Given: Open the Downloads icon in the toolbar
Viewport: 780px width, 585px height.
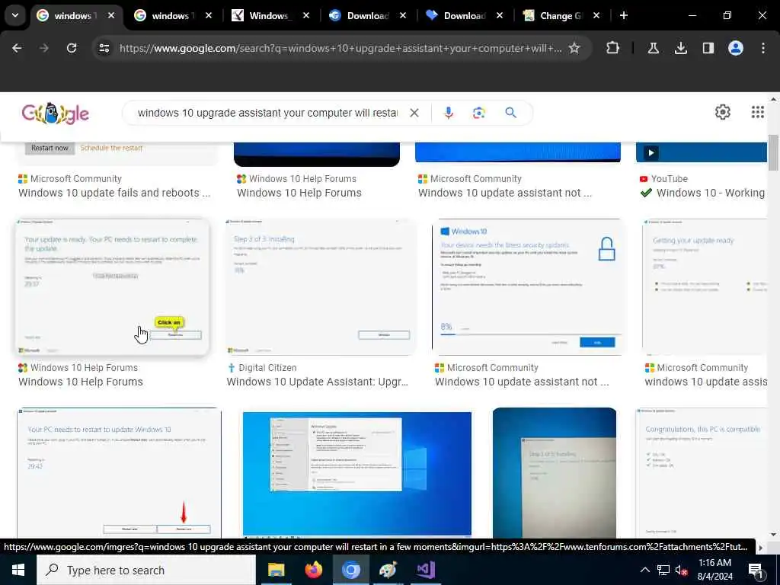Looking at the screenshot, I should (680, 48).
